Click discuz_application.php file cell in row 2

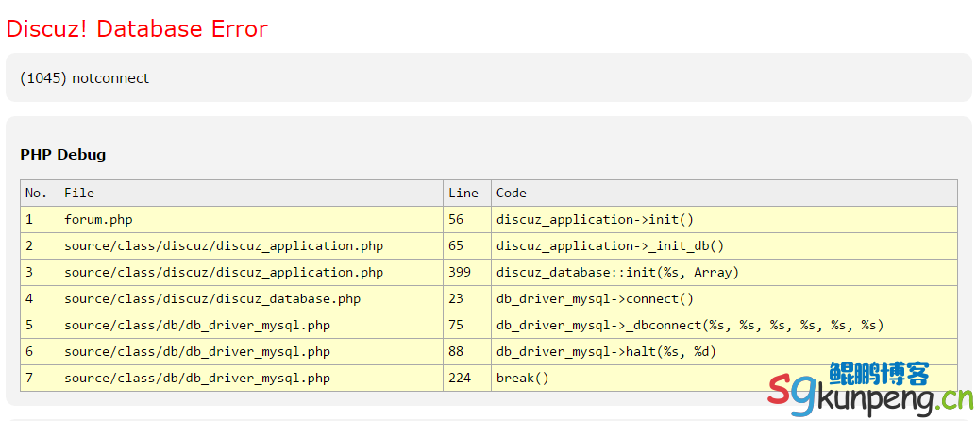[x=251, y=246]
